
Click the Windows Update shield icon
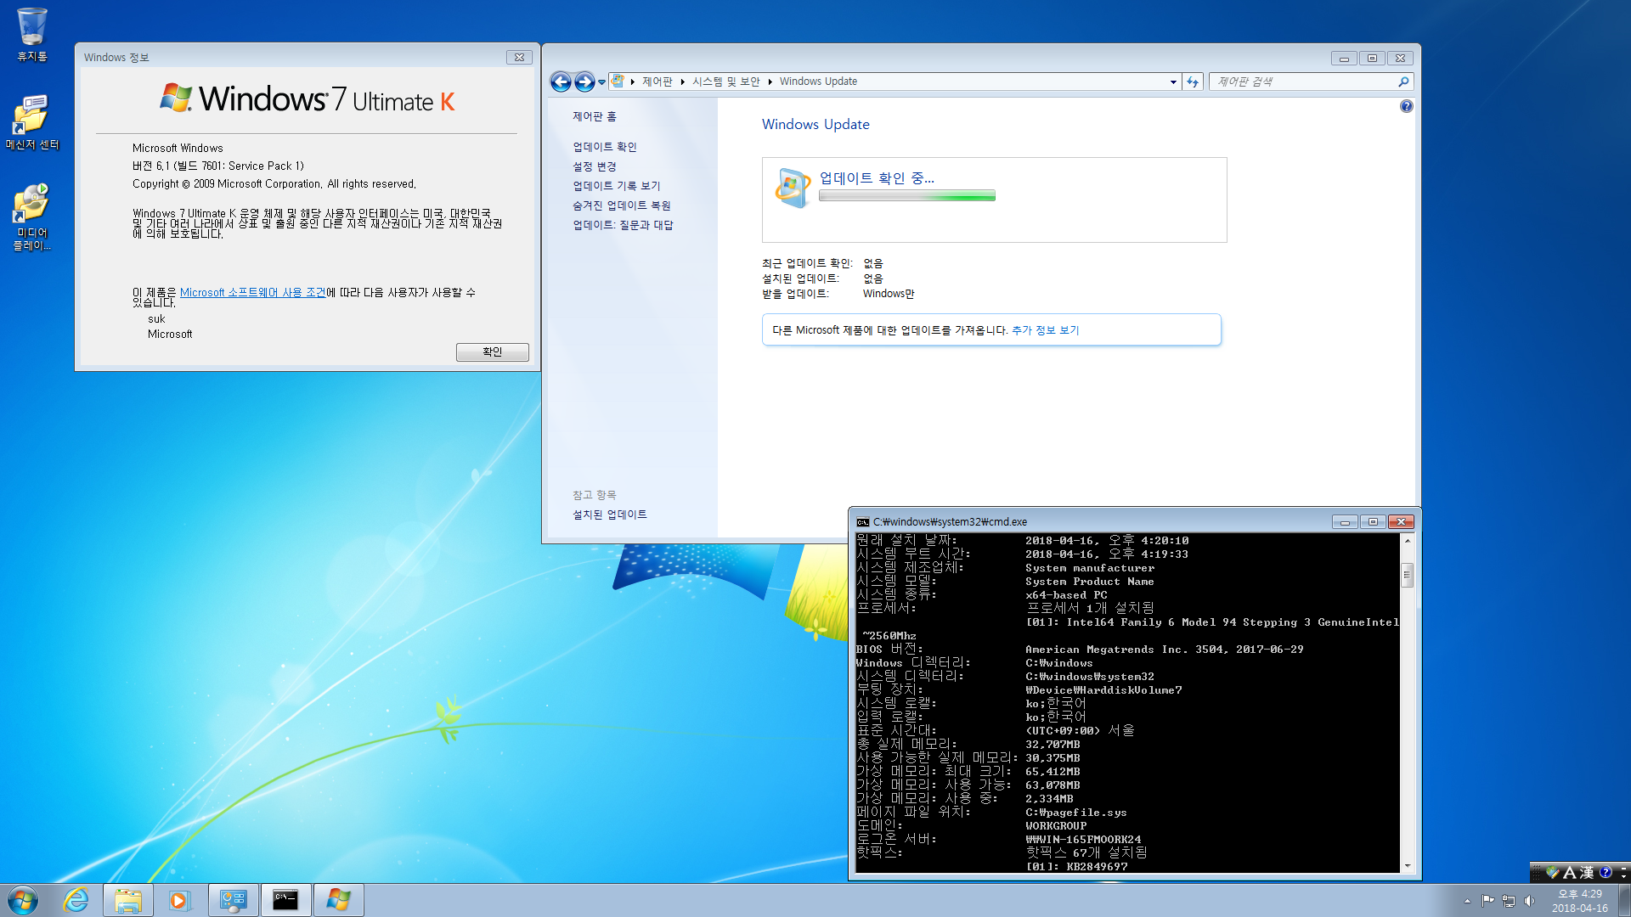point(793,188)
